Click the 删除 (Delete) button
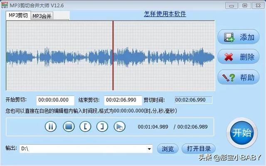This screenshot has width=266, height=166. coord(238,57)
